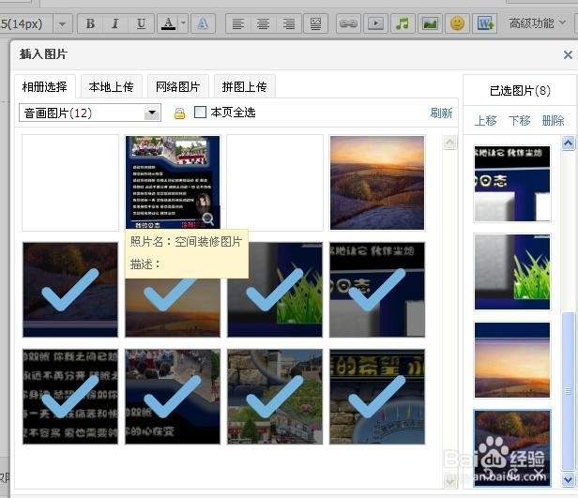Click selected panel scroll down arrow
This screenshot has width=578, height=498.
(568, 479)
